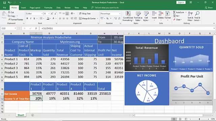Click Merge & Center
The height and width of the screenshot is (121, 216).
click(87, 18)
